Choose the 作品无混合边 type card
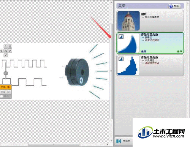The image size is (190, 147). 150,65
